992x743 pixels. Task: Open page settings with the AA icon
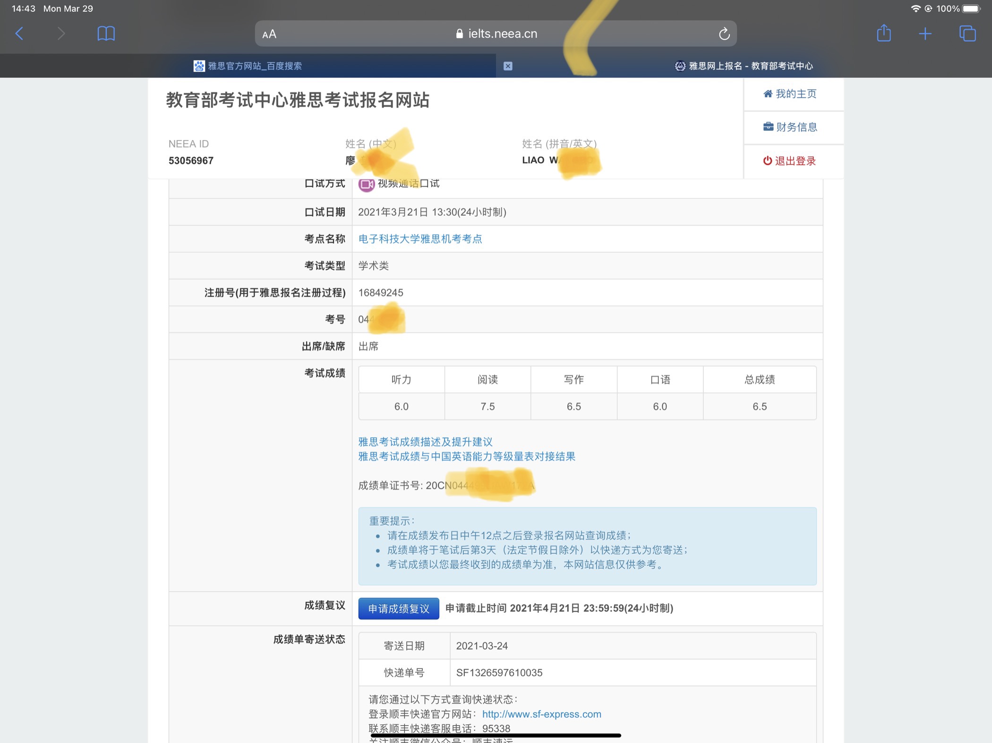(x=269, y=34)
